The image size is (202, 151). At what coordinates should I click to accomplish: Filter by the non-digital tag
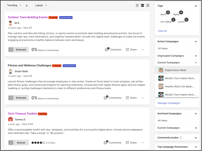166,22
